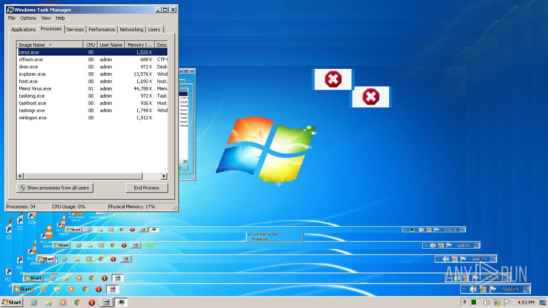
Task: Select host.exe process
Action: tap(92, 81)
